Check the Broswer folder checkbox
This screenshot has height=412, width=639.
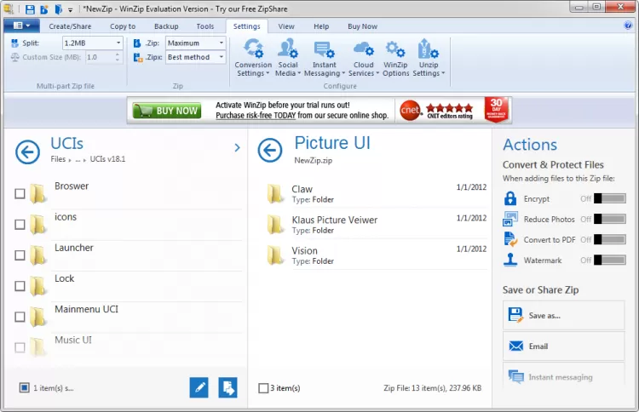click(20, 193)
